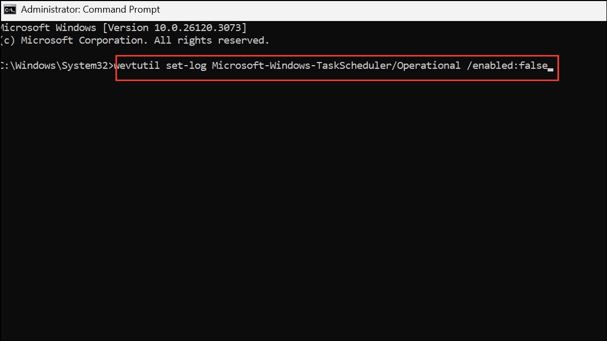Viewport: 607px width, 341px height.
Task: Click the word 'System32' in the prompt
Action: point(85,66)
